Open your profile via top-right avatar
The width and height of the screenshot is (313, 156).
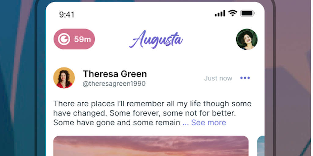(x=247, y=39)
